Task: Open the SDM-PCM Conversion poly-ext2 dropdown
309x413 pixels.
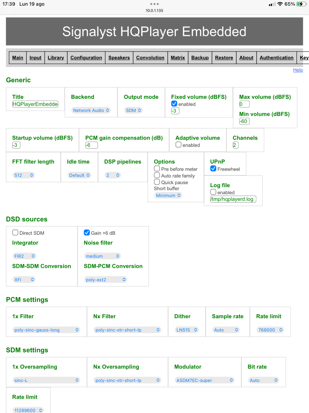Action: [106, 280]
